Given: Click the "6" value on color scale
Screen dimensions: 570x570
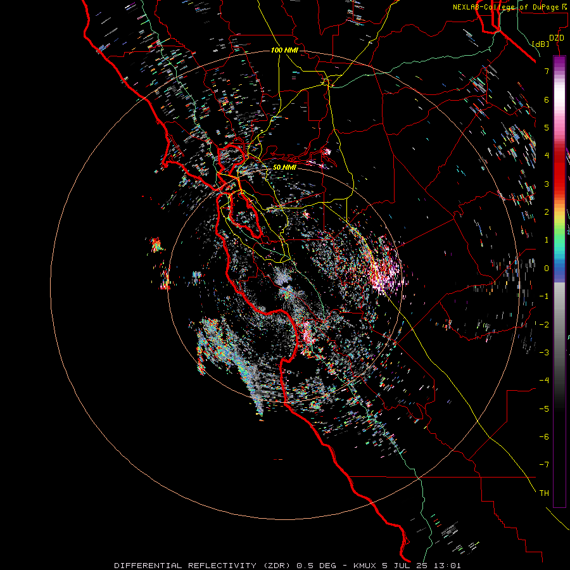Looking at the screenshot, I should (547, 99).
